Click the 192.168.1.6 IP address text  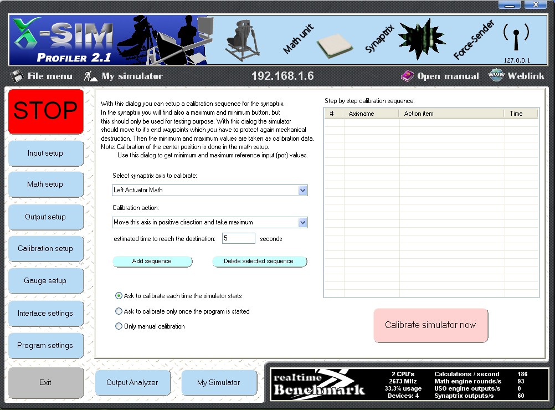(x=282, y=76)
